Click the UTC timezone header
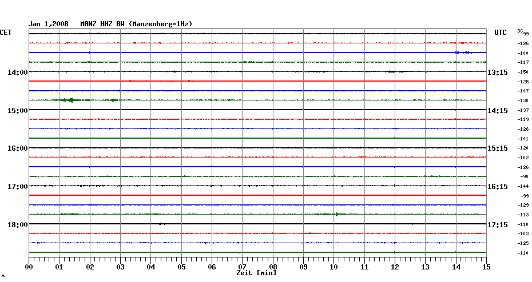The width and height of the screenshot is (532, 282). click(x=501, y=33)
